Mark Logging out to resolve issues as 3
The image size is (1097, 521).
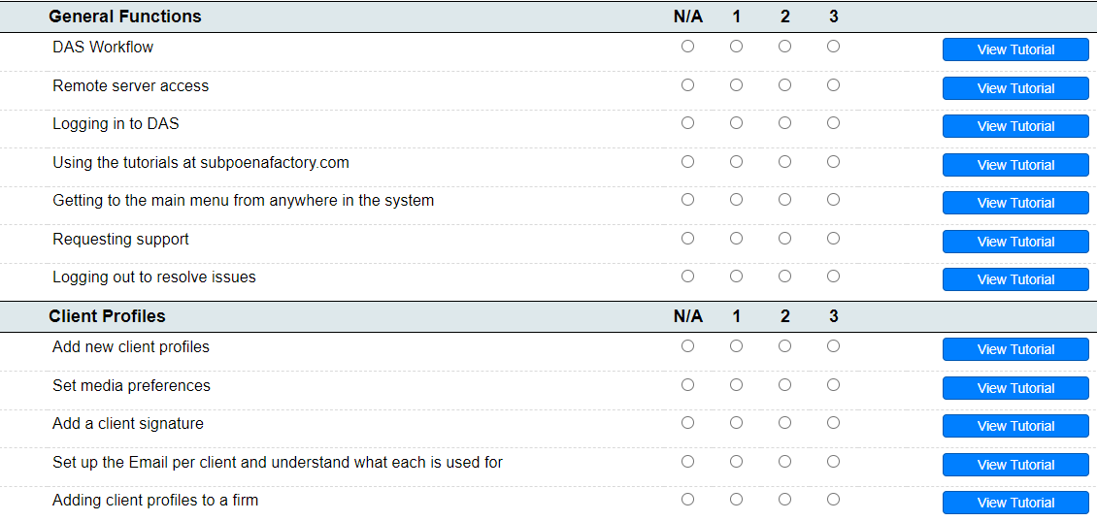(833, 277)
